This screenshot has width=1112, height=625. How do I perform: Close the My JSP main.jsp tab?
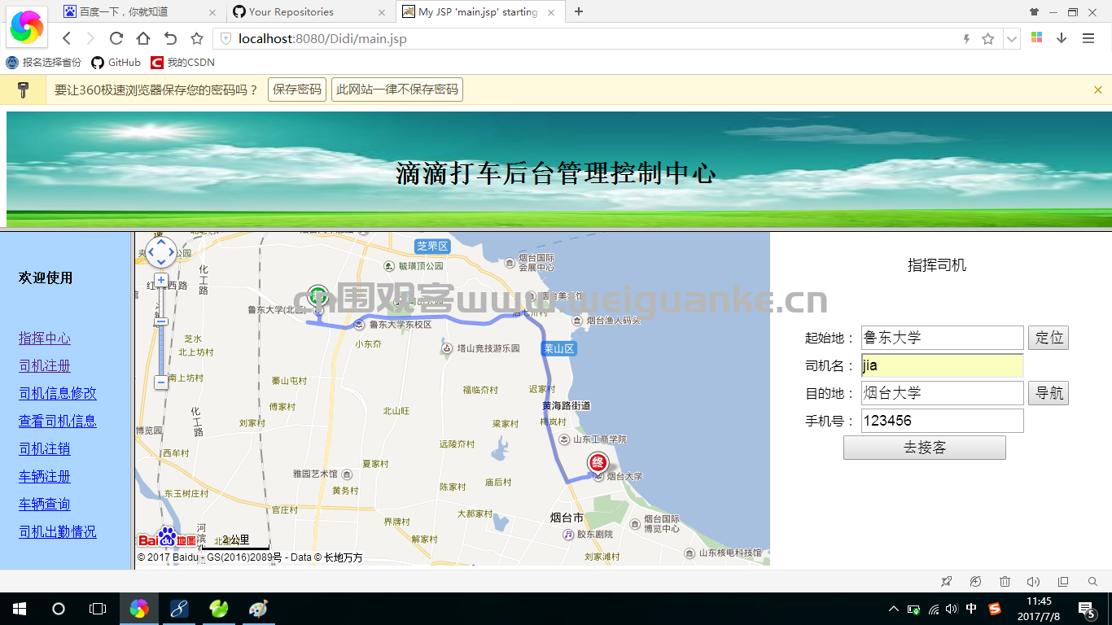(551, 12)
